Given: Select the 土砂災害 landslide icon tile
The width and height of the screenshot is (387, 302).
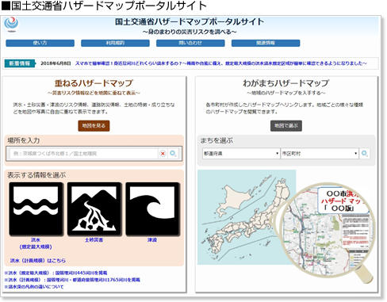Looking at the screenshot, I should click(x=94, y=209).
